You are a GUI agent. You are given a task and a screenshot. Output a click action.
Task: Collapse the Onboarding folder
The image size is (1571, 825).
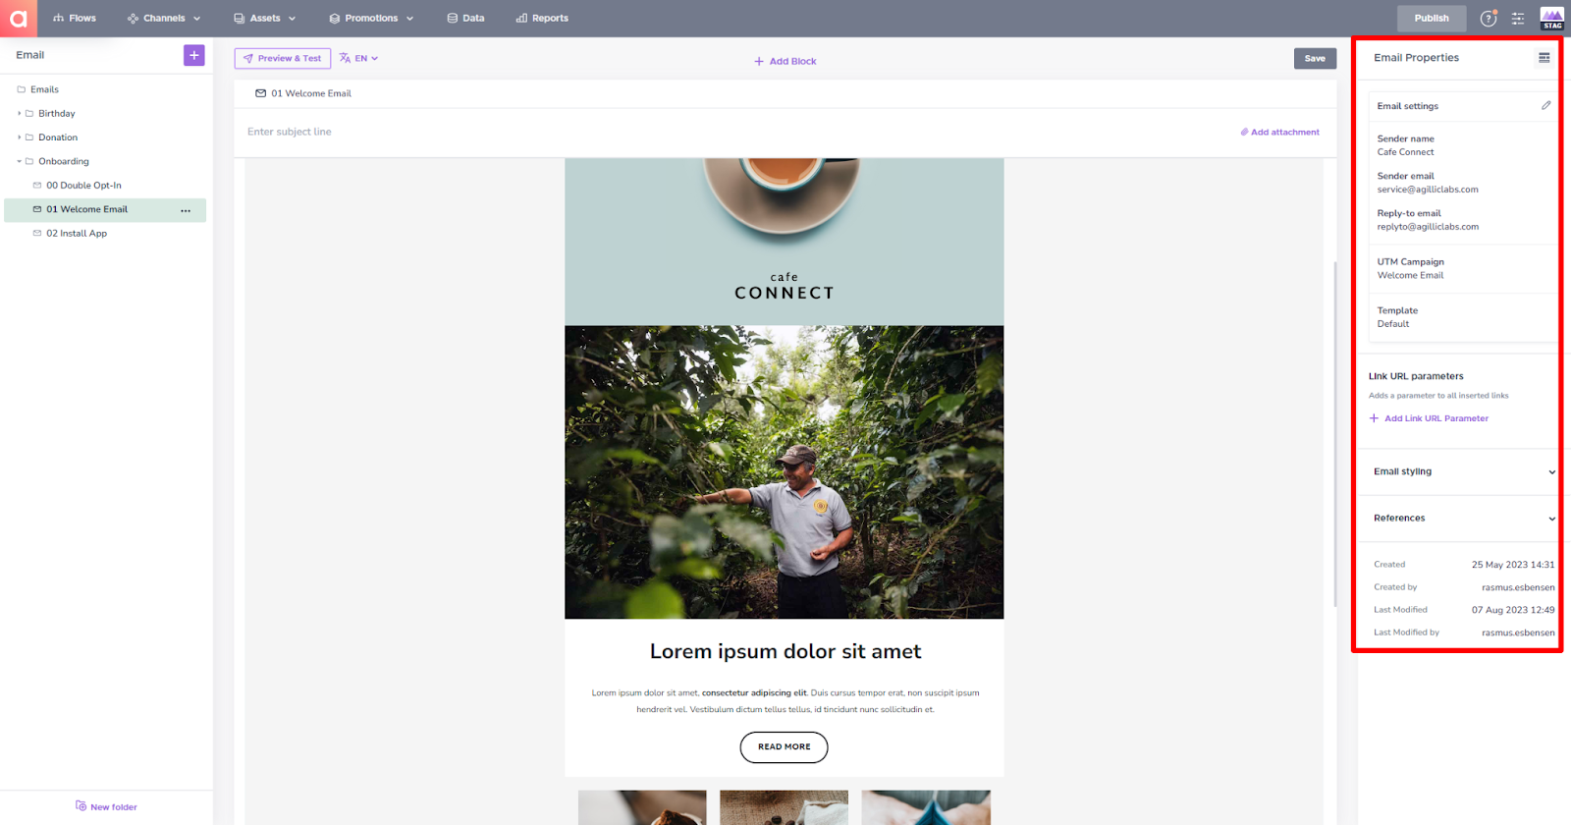tap(19, 162)
